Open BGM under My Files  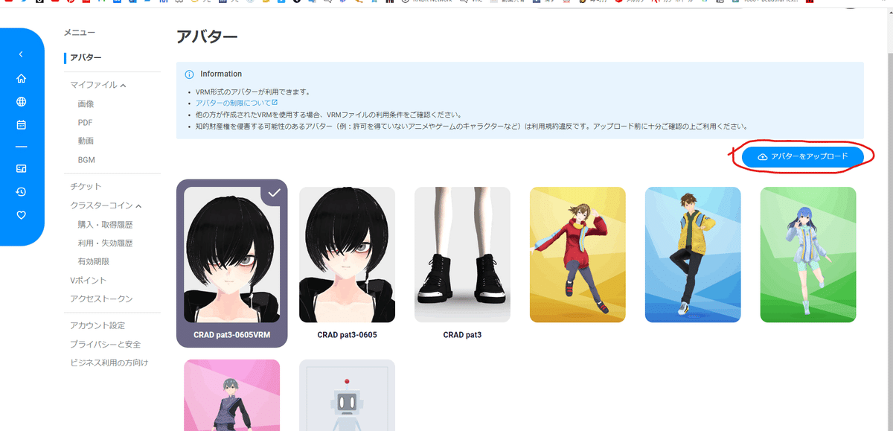[86, 160]
